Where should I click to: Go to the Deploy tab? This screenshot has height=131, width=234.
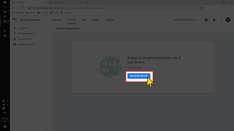95,20
